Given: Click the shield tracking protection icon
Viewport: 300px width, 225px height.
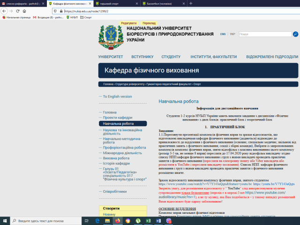Looking at the screenshot, I should (55, 11).
